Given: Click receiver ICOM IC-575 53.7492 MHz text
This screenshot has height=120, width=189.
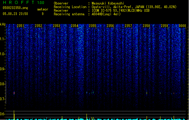Looking at the screenshot, I should click(x=121, y=10).
